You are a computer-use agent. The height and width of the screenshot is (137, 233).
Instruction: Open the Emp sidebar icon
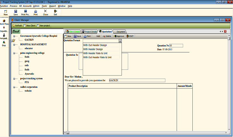pos(4,43)
